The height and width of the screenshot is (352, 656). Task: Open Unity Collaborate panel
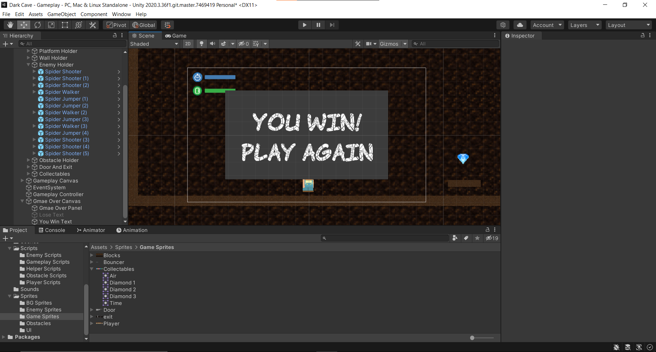[503, 25]
